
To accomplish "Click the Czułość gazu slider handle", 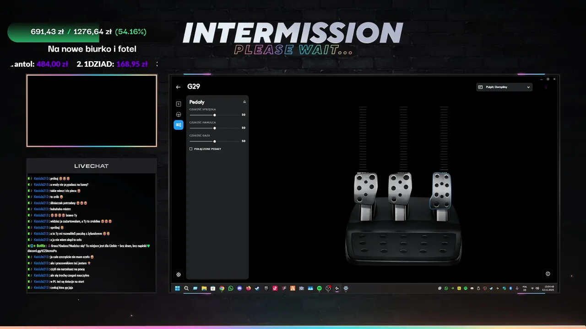I will pyautogui.click(x=215, y=141).
